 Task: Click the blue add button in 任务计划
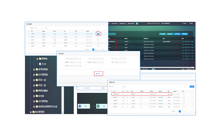click(192, 86)
